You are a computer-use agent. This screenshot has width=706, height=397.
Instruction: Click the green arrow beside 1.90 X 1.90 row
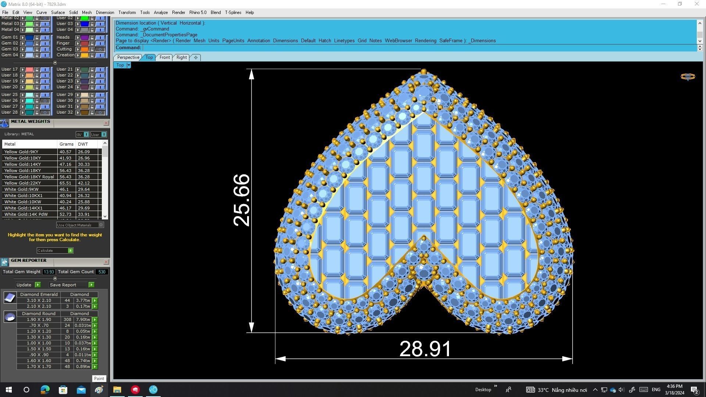(95, 320)
